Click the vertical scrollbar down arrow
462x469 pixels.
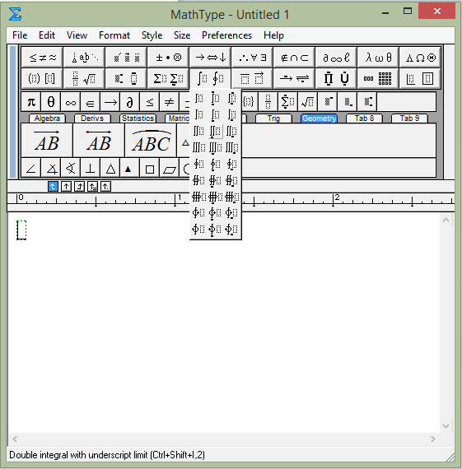[x=446, y=426]
